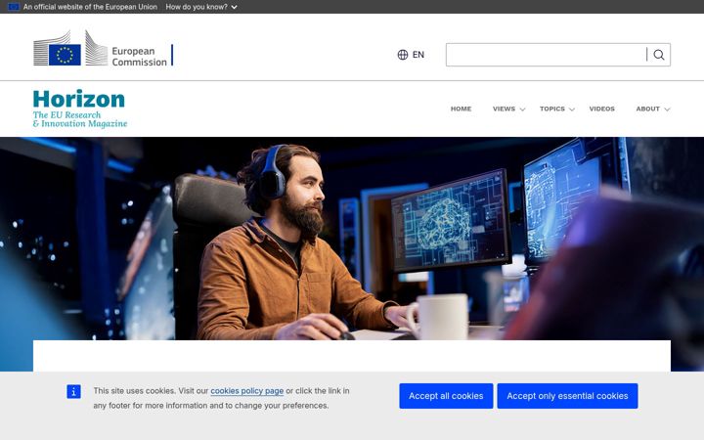Viewport: 704px width, 440px height.
Task: Click the magnifying glass search button
Action: (x=659, y=55)
